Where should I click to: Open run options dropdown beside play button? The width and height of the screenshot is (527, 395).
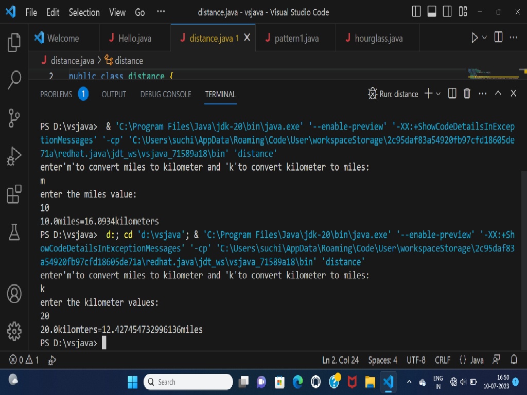tap(484, 38)
